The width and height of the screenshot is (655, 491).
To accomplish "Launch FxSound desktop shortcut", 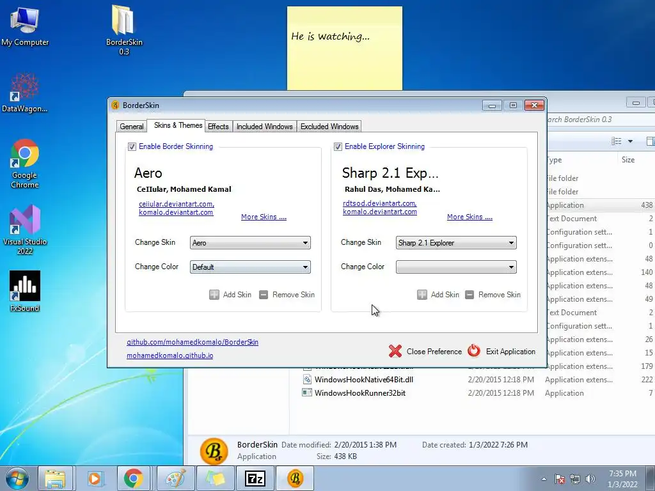I will click(25, 292).
